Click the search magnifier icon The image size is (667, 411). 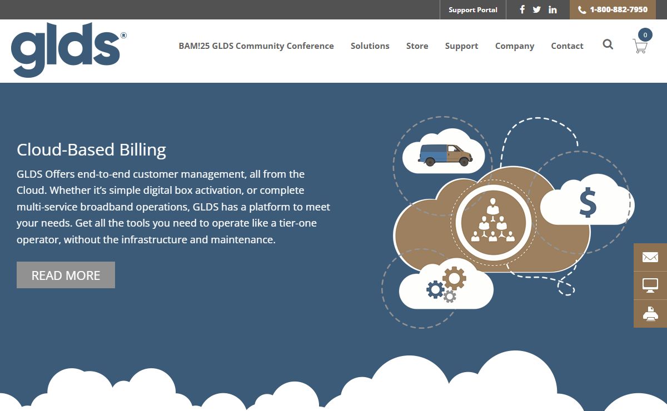(x=608, y=44)
